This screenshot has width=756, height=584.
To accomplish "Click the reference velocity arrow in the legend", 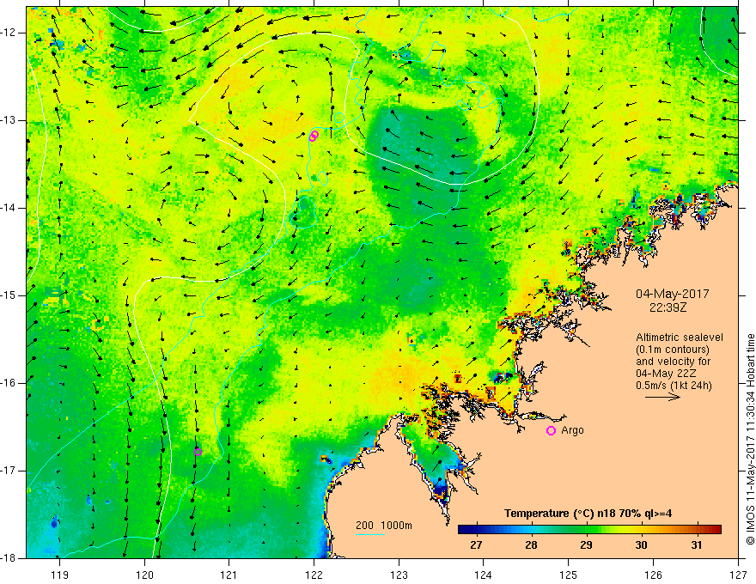I will 662,397.
